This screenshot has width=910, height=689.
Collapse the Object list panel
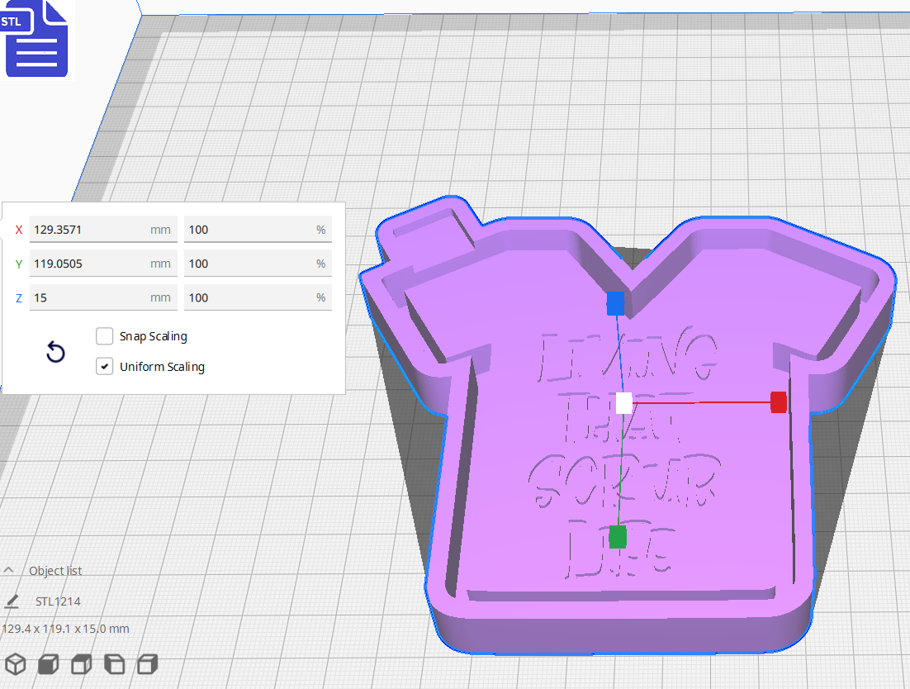click(x=8, y=569)
